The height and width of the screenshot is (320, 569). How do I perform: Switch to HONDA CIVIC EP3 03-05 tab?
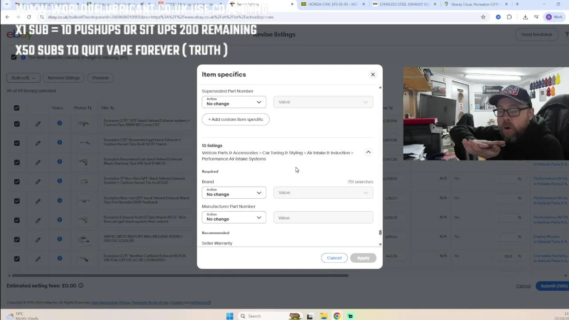333,4
